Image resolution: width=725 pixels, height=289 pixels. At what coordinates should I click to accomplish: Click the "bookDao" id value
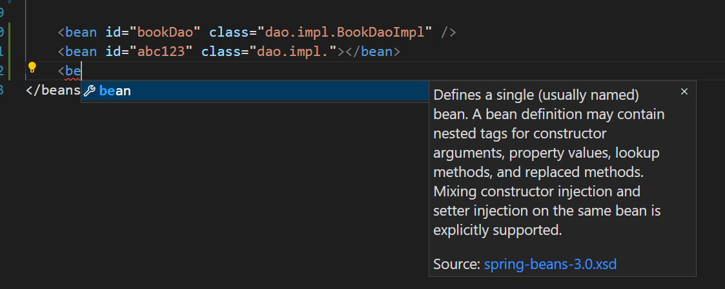click(x=165, y=32)
